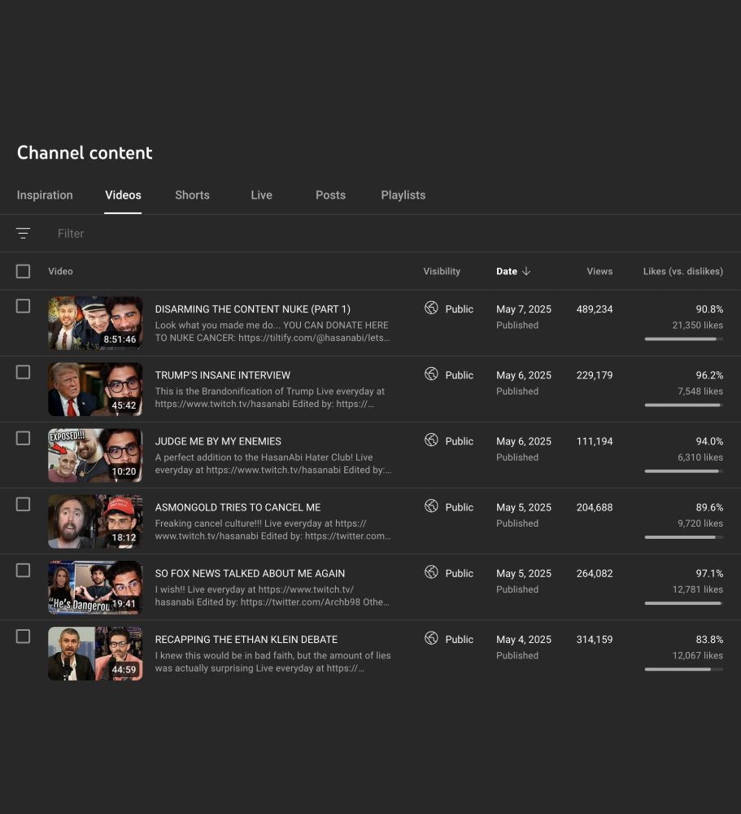Switch to the Posts tab
Image resolution: width=741 pixels, height=814 pixels.
[x=330, y=195]
